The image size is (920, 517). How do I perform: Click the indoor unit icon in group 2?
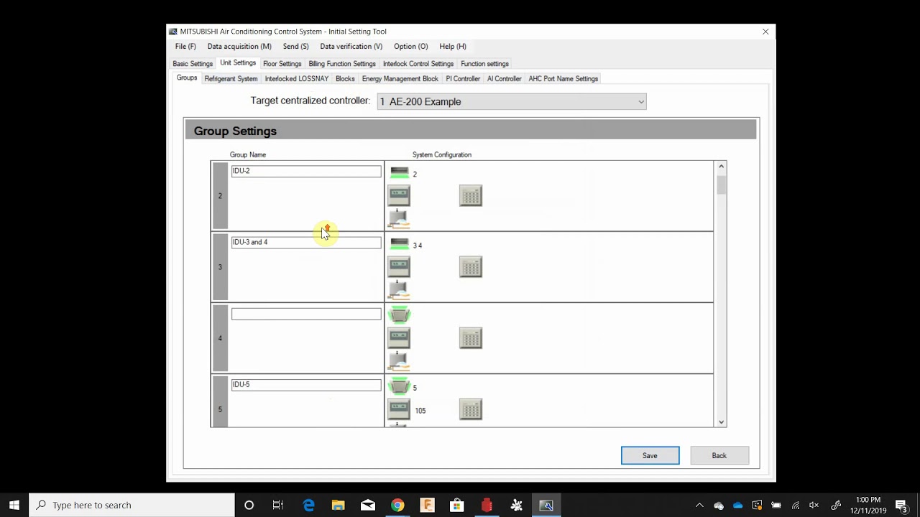pos(400,173)
